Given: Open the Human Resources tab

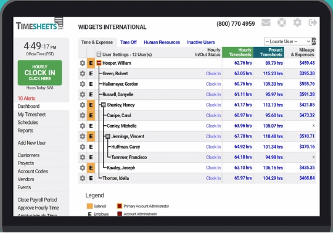Looking at the screenshot, I should pos(162,43).
